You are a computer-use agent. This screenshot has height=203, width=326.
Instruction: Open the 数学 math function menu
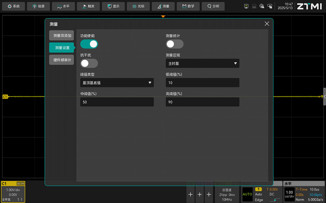coord(188,6)
